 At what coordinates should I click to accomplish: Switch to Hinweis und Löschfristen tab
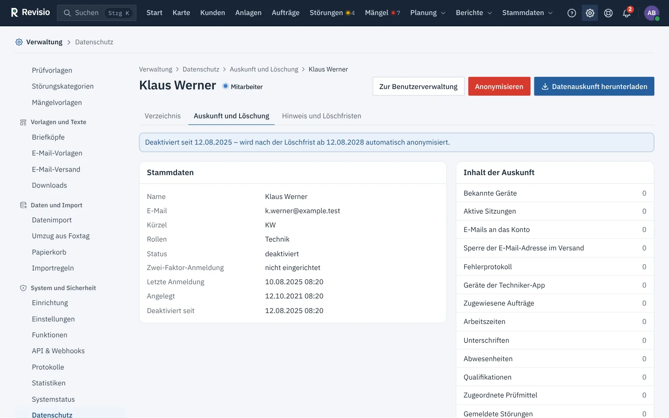click(322, 116)
